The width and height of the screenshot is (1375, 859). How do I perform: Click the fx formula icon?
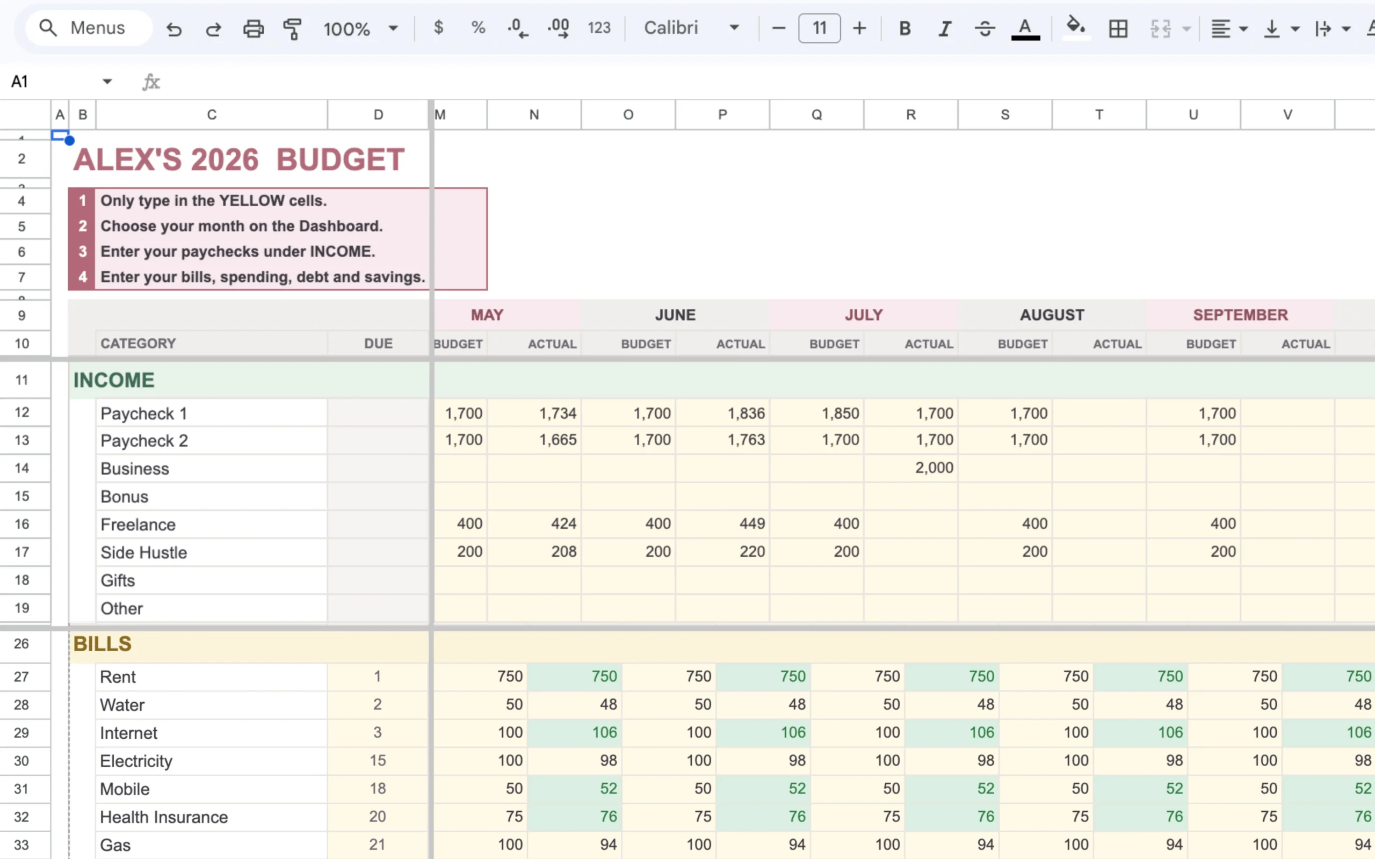point(150,82)
